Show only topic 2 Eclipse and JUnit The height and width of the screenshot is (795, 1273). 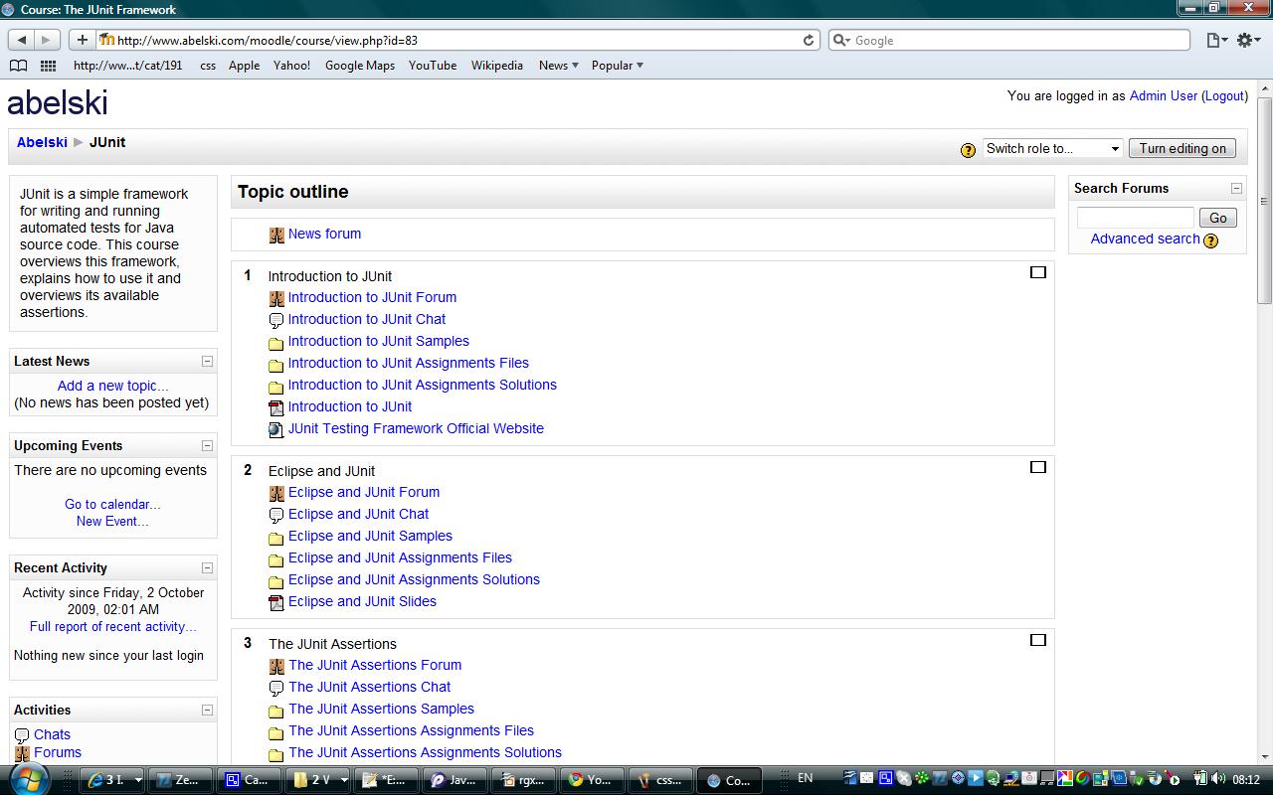tap(1037, 467)
